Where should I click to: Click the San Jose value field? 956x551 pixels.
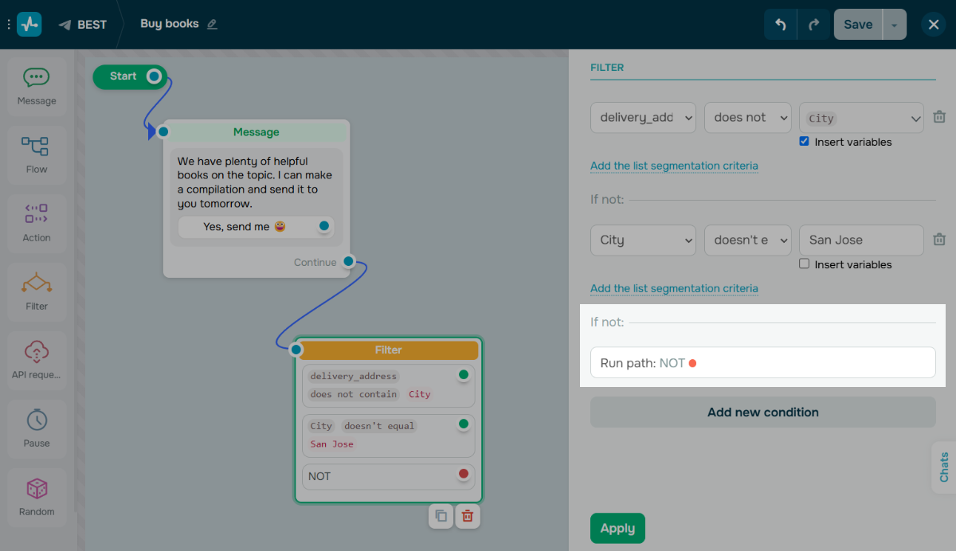(x=860, y=240)
